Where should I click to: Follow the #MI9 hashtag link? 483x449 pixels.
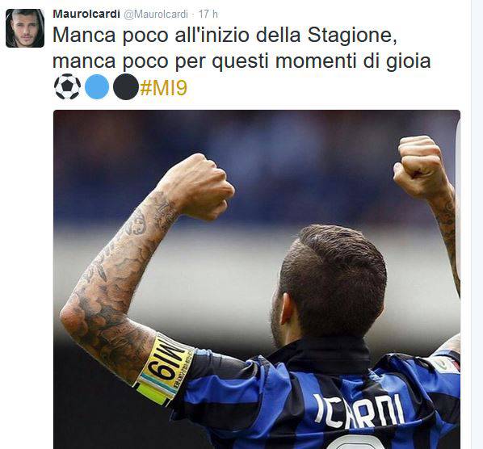(x=163, y=88)
